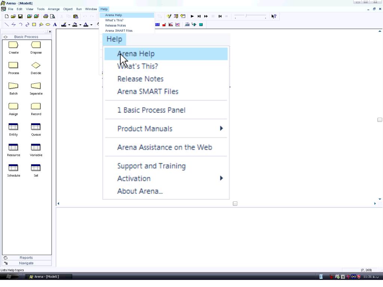Click the Line Color pen icon
The image size is (383, 287).
pyautogui.click(x=64, y=24)
